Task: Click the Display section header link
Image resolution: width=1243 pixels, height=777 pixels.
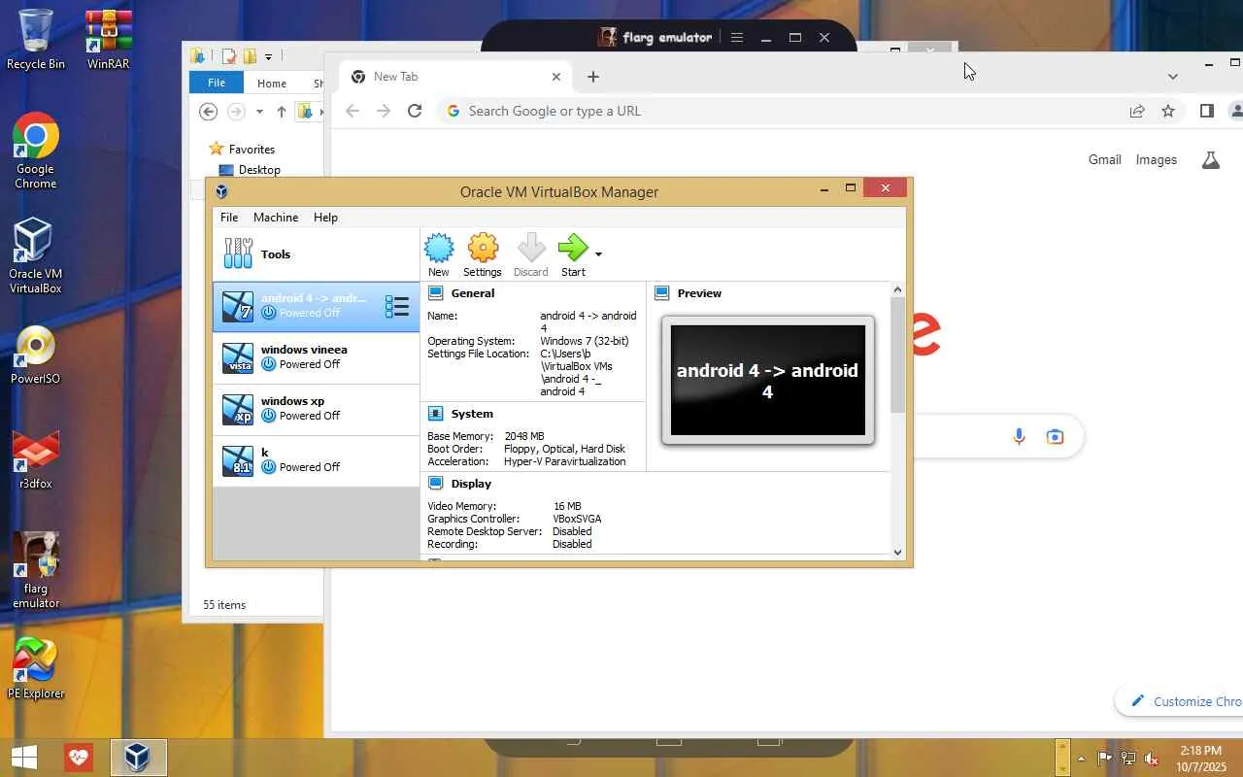Action: click(x=471, y=484)
